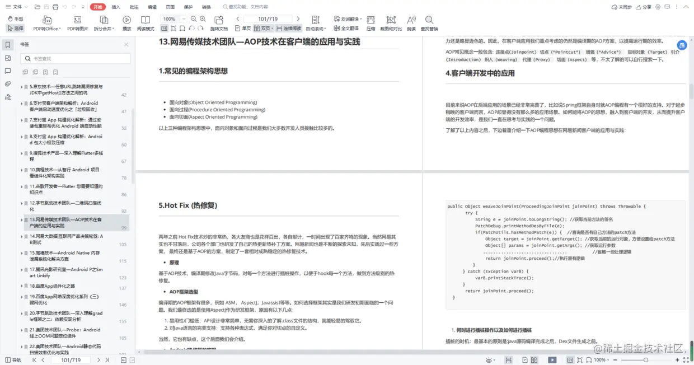694x365 pixels.
Task: Click the expand all bookmarks icon
Action: [25, 72]
